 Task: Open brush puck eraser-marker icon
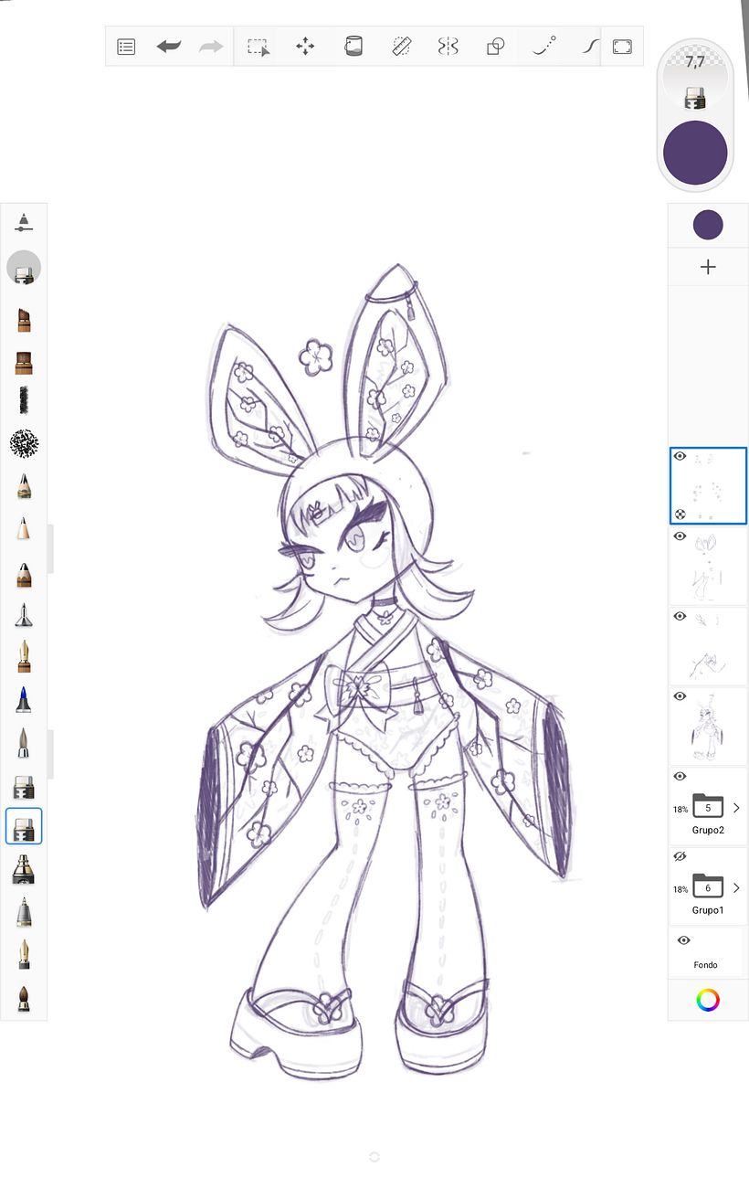[695, 96]
